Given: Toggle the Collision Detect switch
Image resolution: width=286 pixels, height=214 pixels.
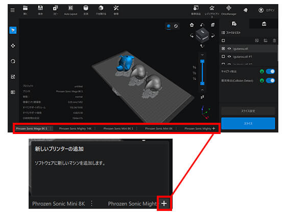Looking at the screenshot, I should pos(270,81).
